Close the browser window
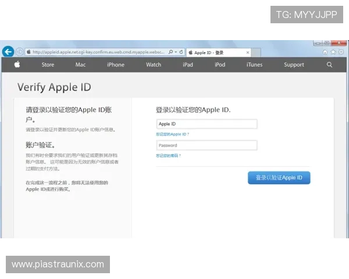Image resolution: width=349 pixels, height=279 pixels. pyautogui.click(x=339, y=43)
